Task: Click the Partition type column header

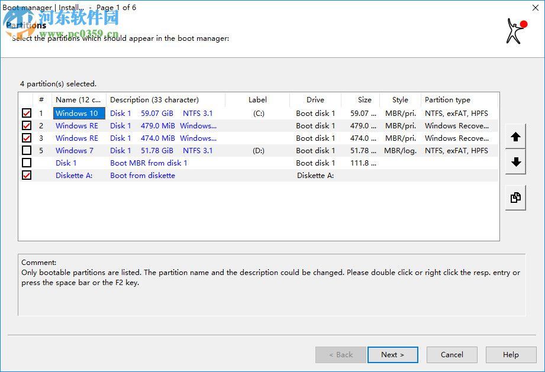Action: (447, 100)
